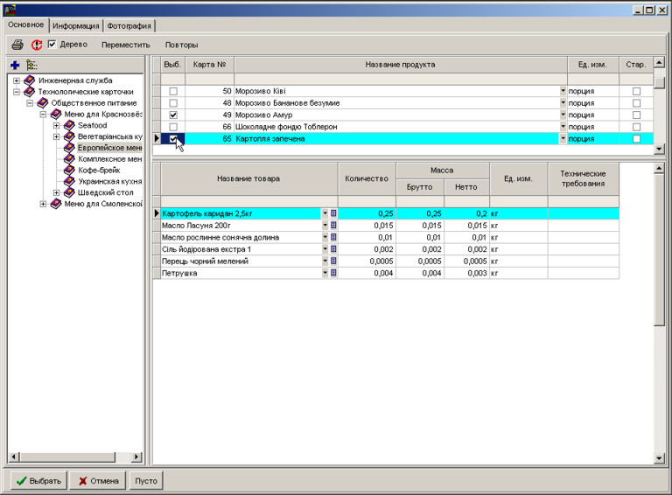The image size is (672, 495).
Task: Click the printer icon in the toolbar
Action: point(17,45)
